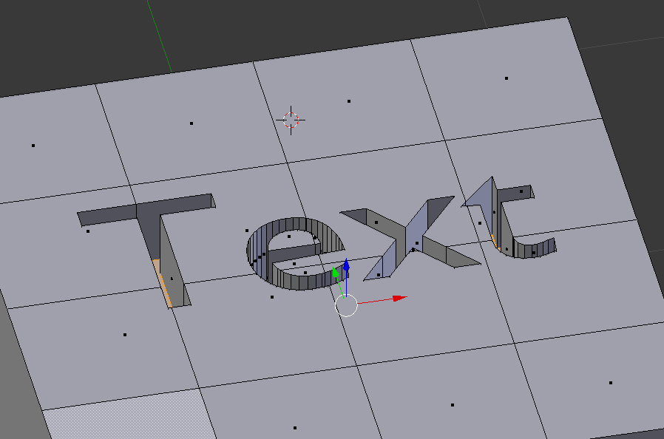This screenshot has width=664, height=439.
Task: Select the orange highlighted face on lowercase t
Action: coord(495,241)
